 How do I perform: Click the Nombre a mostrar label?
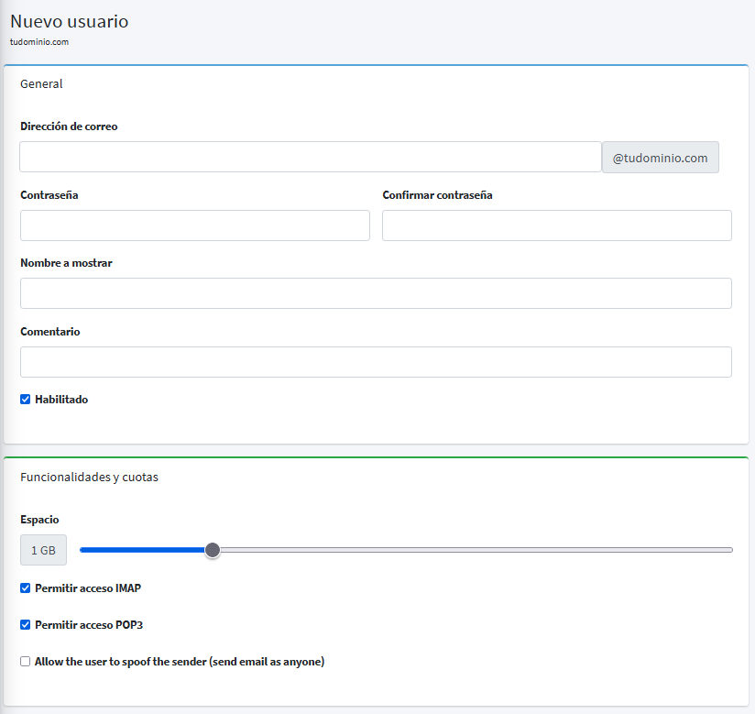point(66,263)
